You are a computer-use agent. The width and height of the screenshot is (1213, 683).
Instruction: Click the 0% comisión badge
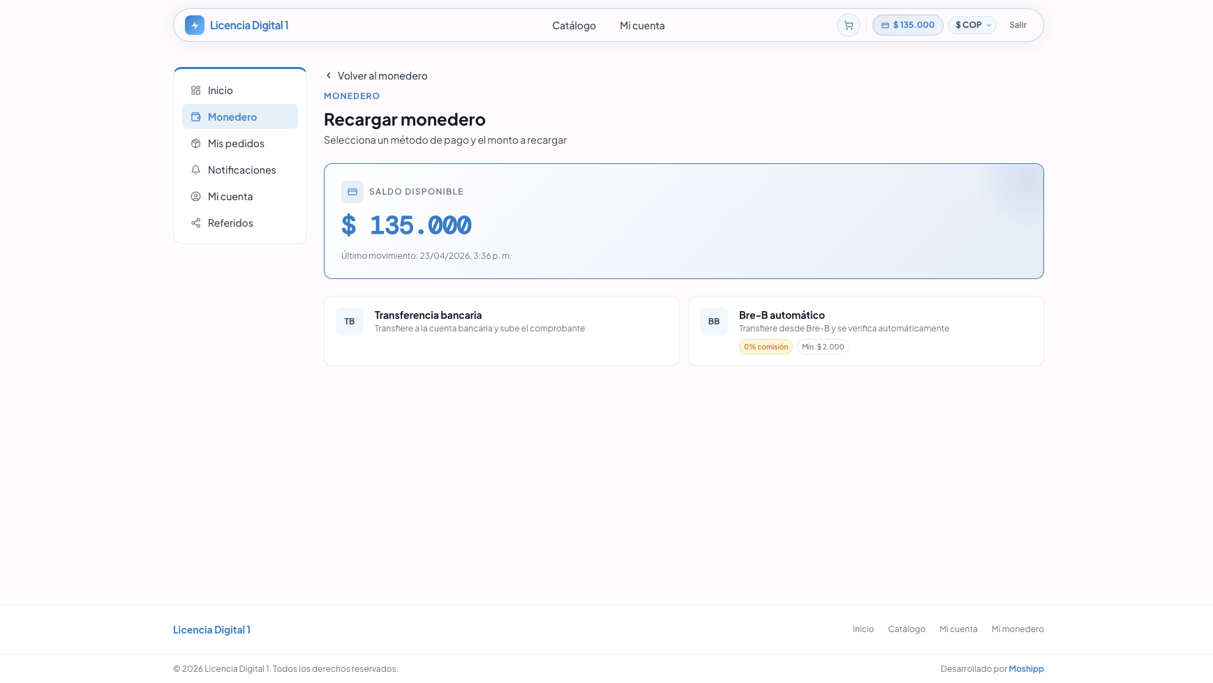(766, 346)
